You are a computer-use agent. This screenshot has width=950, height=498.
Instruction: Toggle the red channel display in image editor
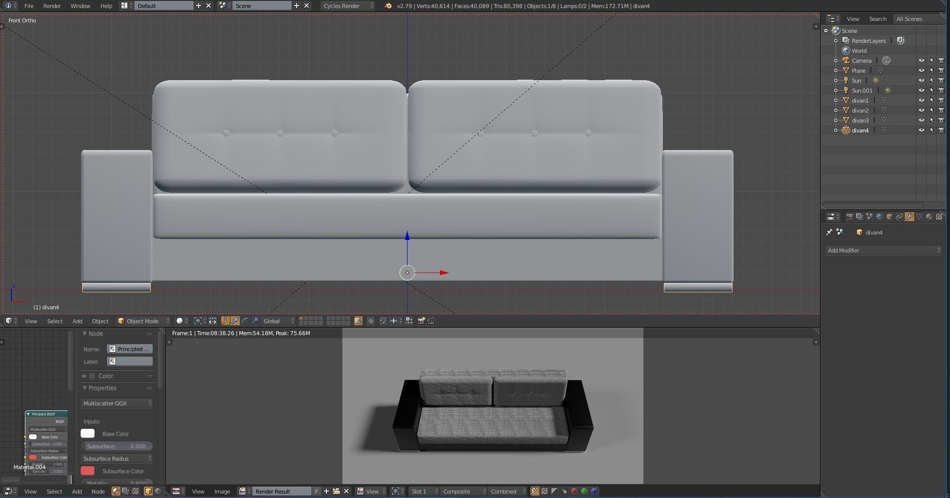574,491
